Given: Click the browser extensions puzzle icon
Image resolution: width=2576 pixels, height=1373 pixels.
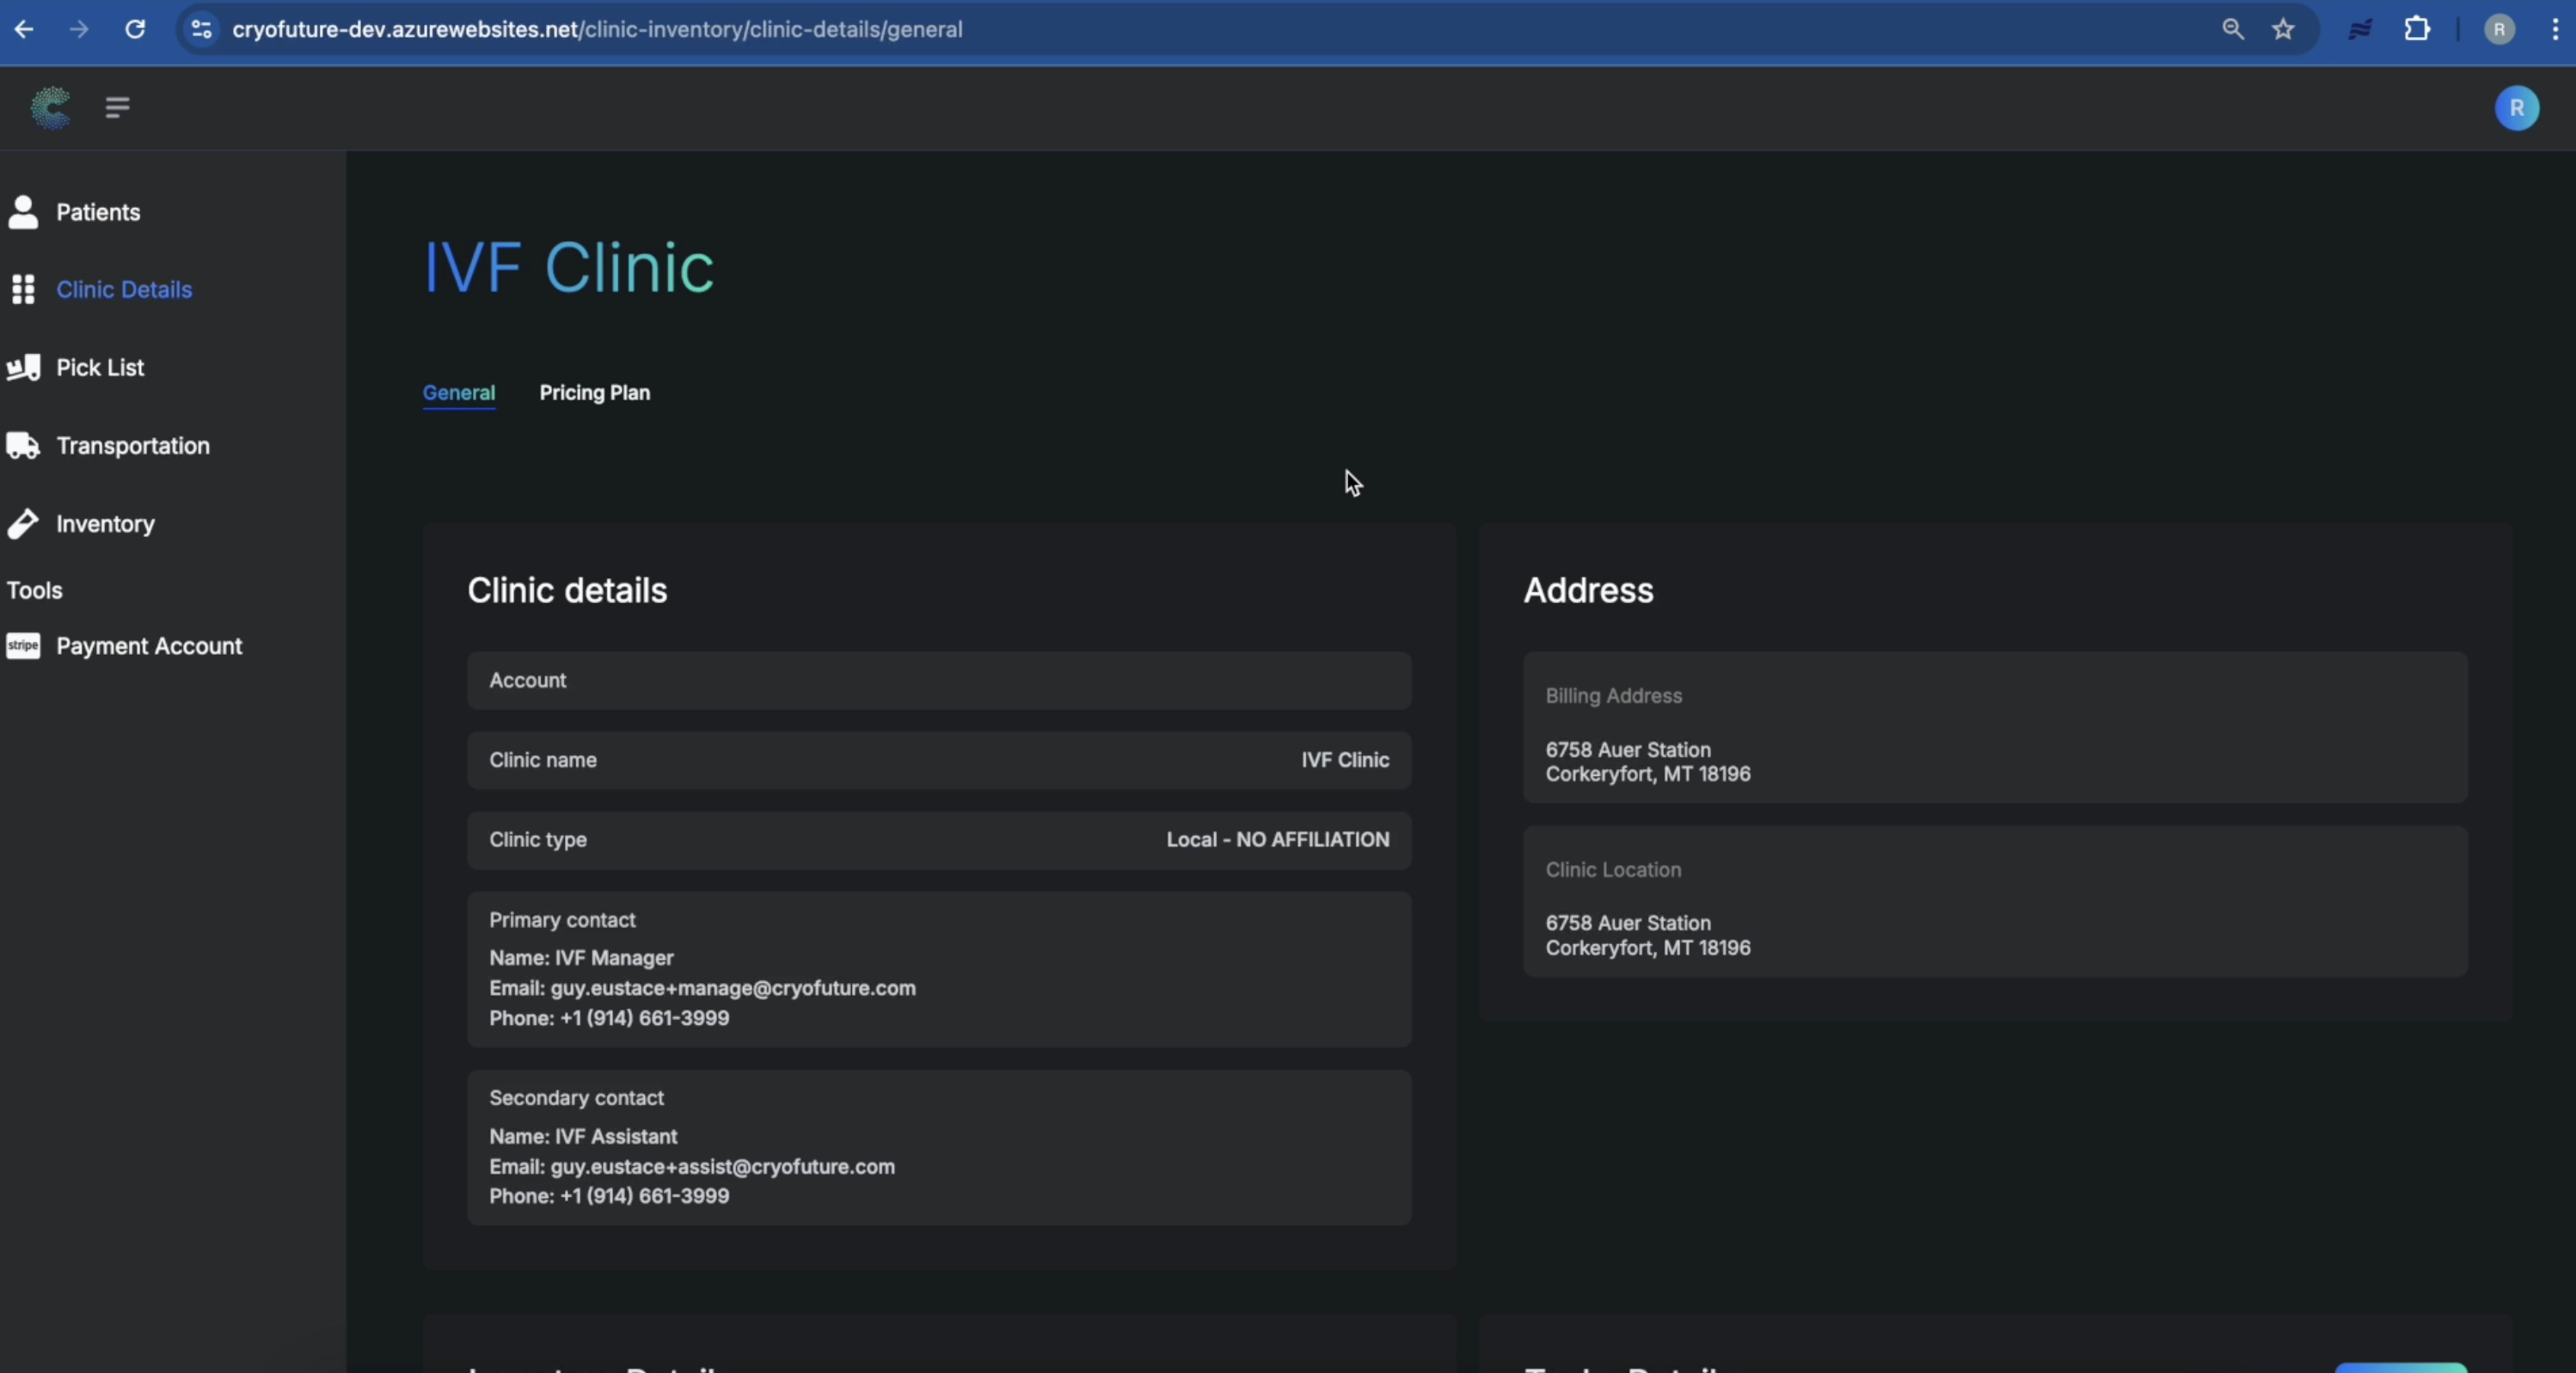Looking at the screenshot, I should 2418,29.
